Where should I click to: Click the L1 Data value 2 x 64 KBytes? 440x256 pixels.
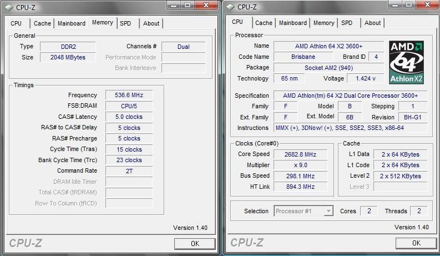(x=401, y=154)
